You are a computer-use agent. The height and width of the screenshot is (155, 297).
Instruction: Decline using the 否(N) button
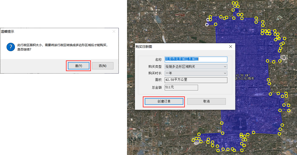[103, 66]
